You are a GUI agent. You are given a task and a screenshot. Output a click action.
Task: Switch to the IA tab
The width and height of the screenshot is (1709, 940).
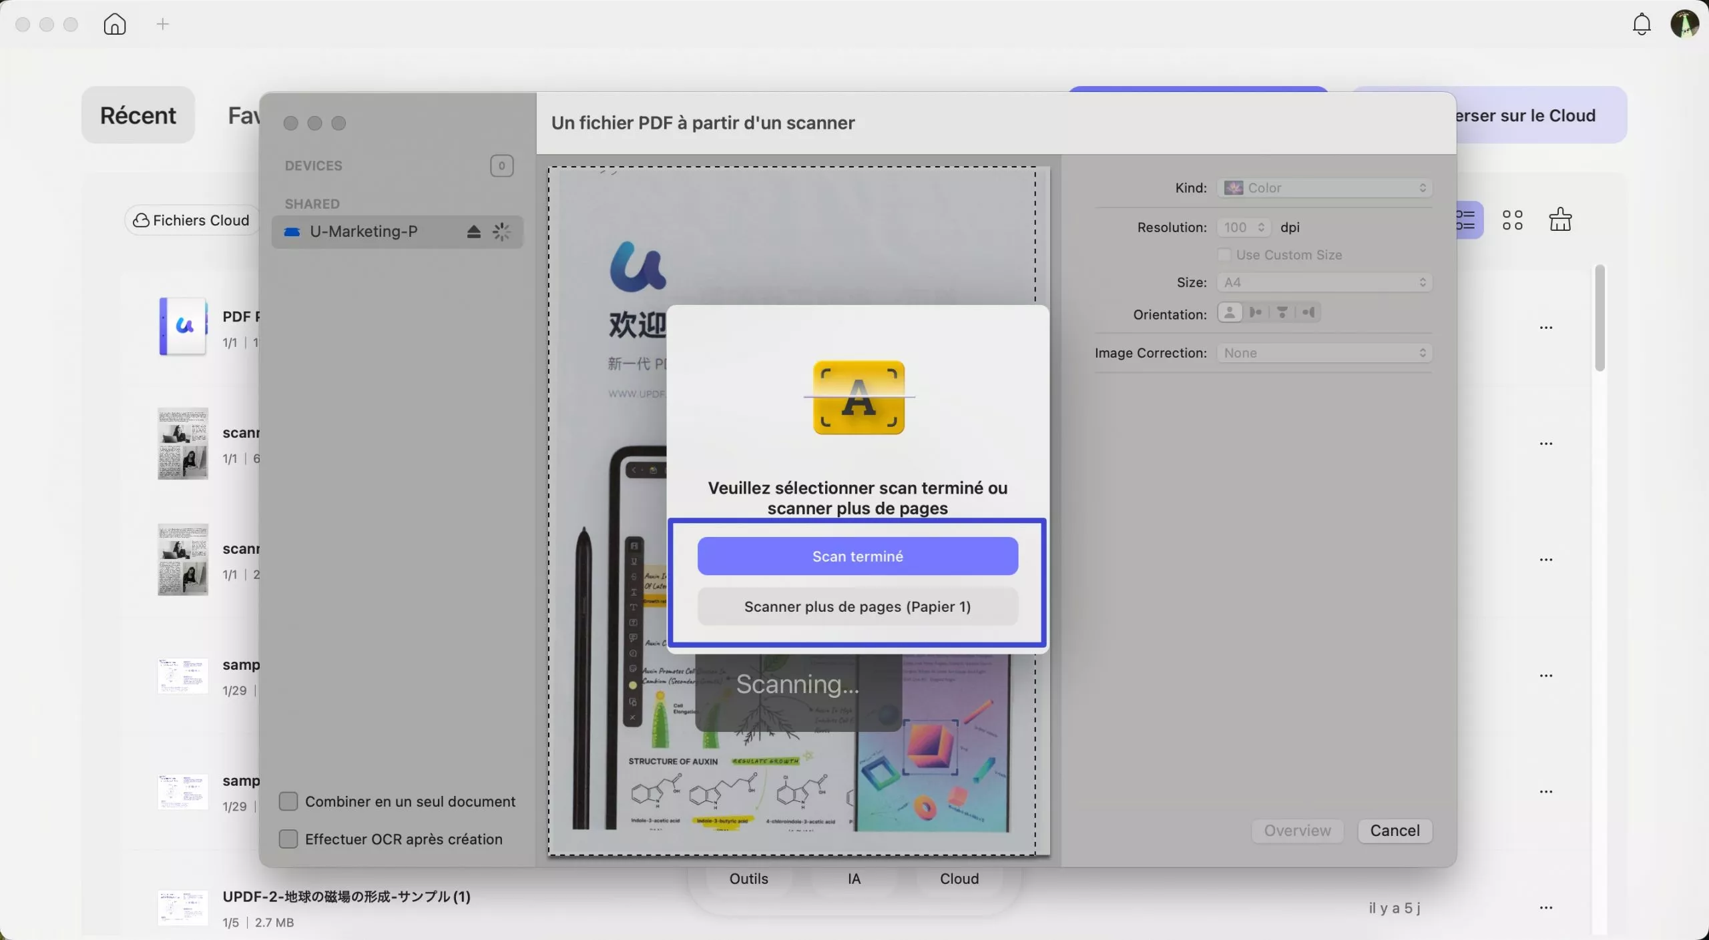pyautogui.click(x=852, y=879)
